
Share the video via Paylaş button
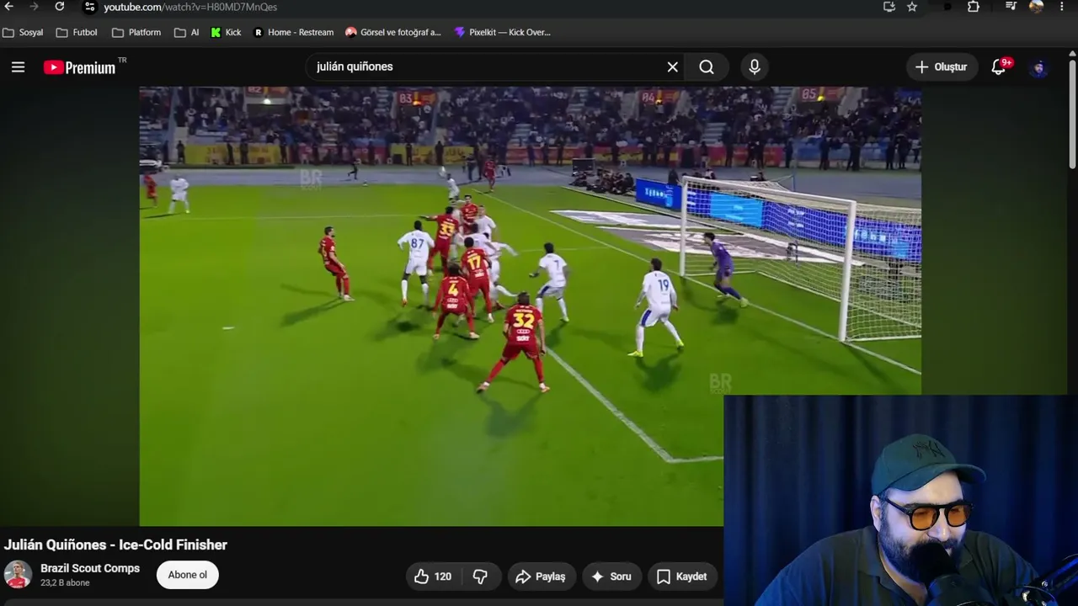tap(541, 577)
